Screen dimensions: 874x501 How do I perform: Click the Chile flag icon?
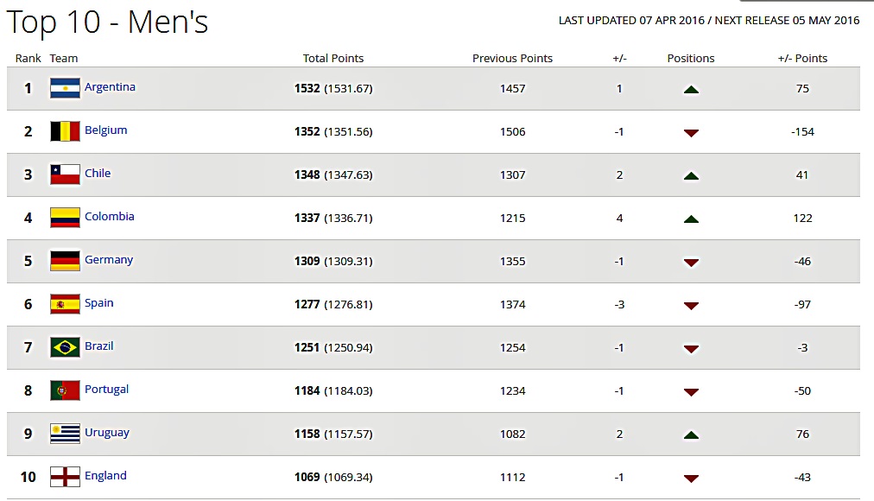[66, 174]
